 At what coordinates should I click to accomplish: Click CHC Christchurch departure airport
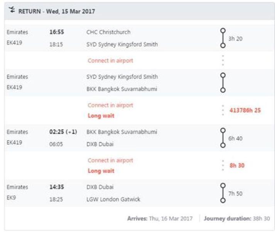click(x=108, y=32)
